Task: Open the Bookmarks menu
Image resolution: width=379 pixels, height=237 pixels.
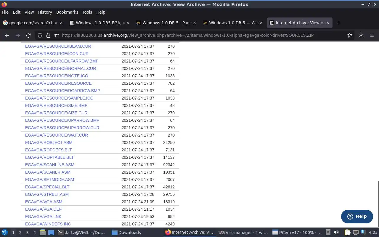Action: 67,12
